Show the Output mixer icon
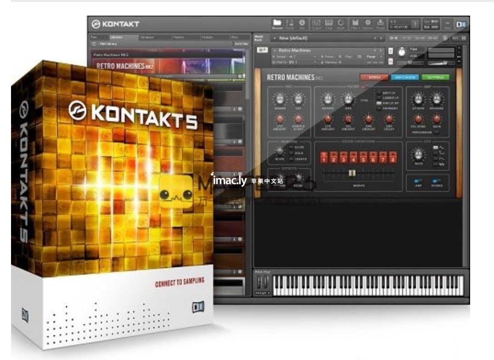This screenshot has height=360, width=494. click(x=316, y=23)
